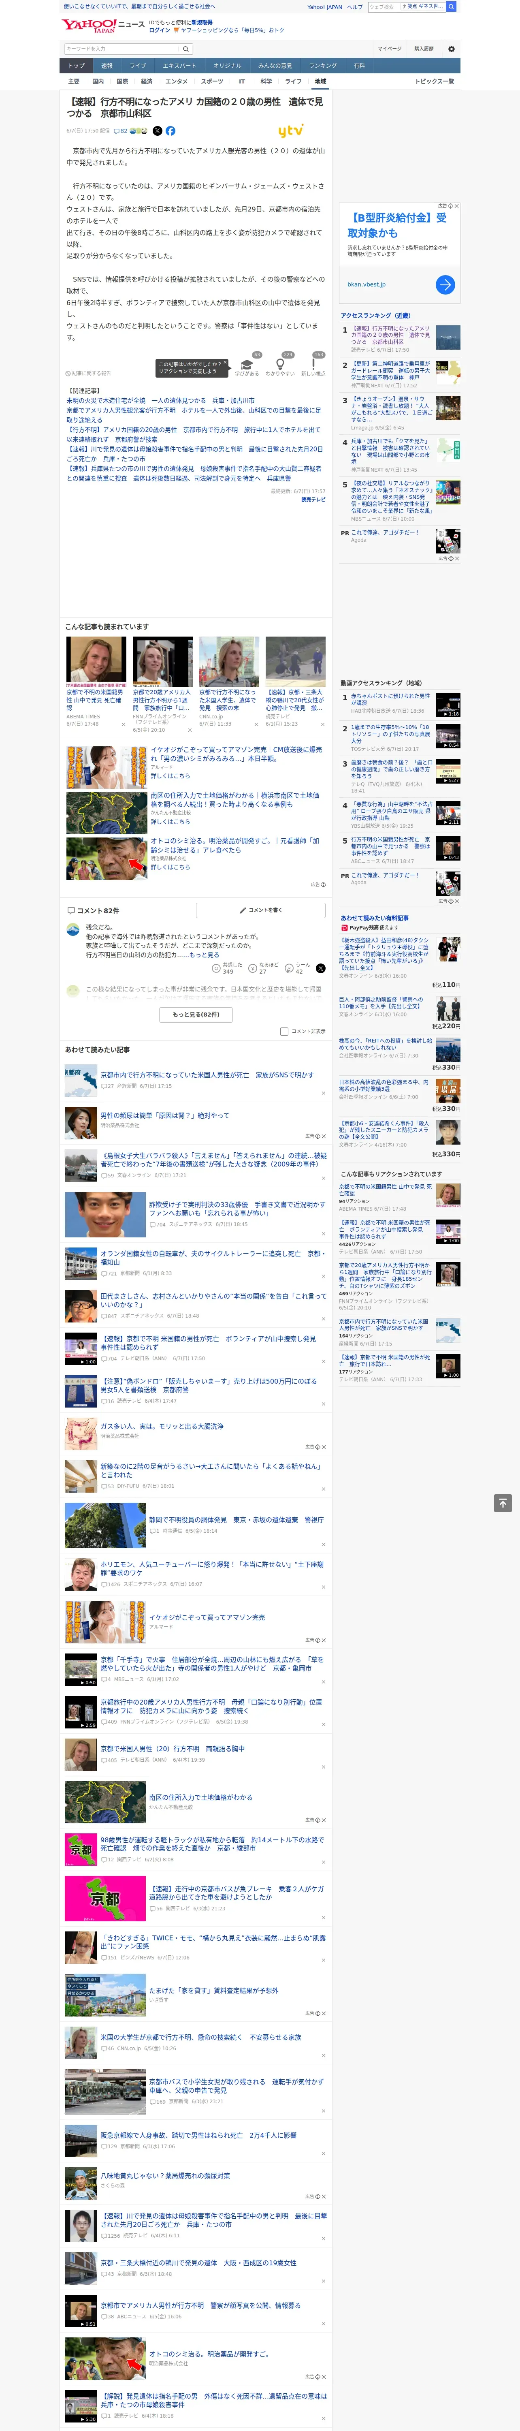Select the ランキング tab

[323, 66]
